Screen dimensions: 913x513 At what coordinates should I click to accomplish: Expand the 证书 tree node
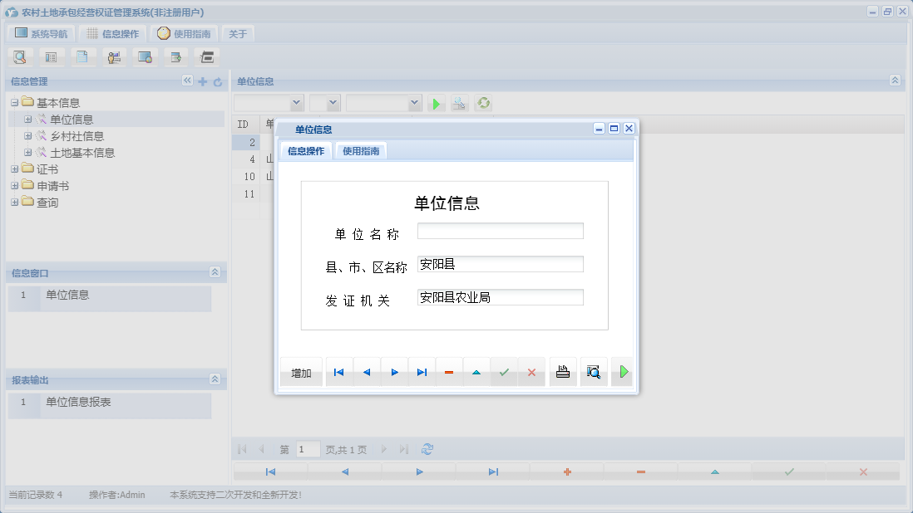coord(14,169)
